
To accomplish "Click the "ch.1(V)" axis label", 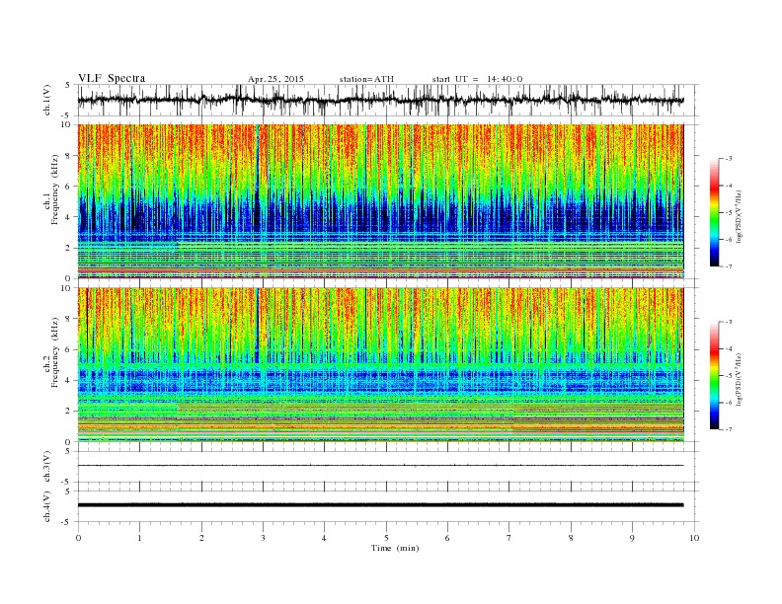I will click(x=47, y=101).
